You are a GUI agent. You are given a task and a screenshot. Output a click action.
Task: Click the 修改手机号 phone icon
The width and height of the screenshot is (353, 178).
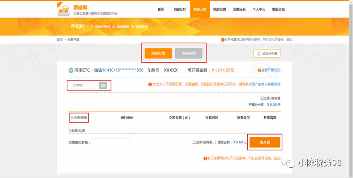[x=92, y=26]
